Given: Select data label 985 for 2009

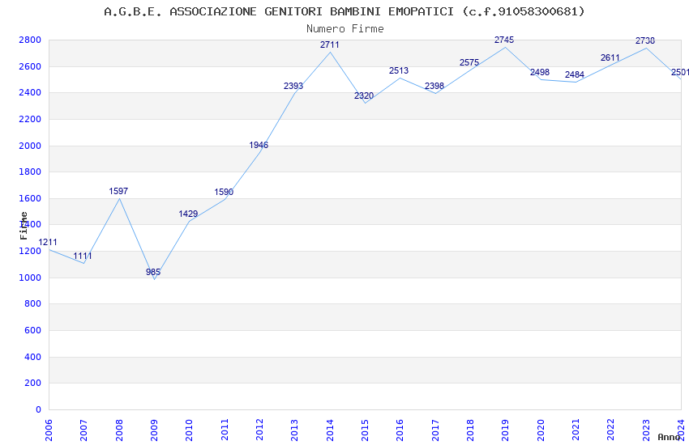Looking at the screenshot, I should [153, 272].
